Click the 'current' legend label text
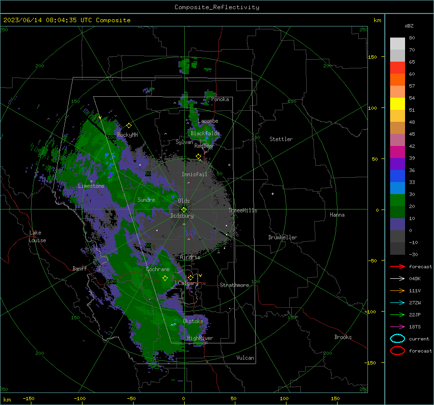 (419, 339)
